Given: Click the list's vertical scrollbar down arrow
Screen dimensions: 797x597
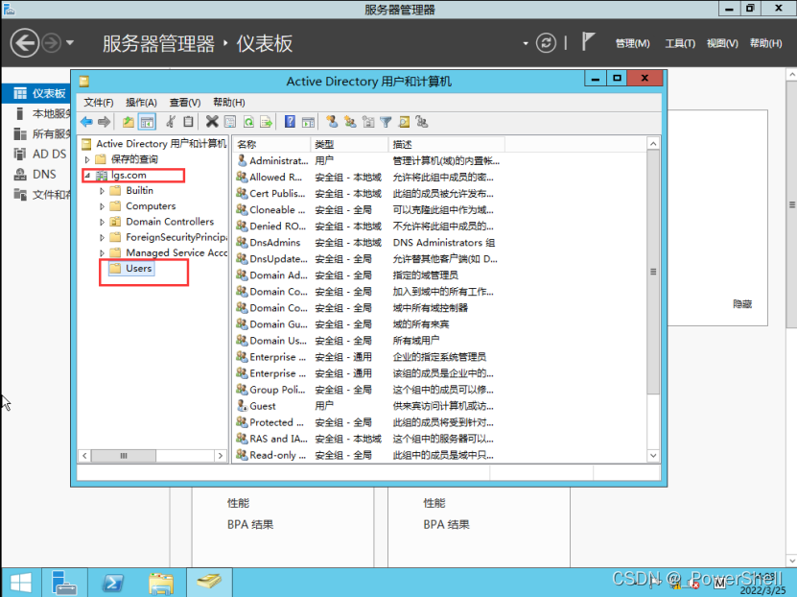Looking at the screenshot, I should pos(653,456).
